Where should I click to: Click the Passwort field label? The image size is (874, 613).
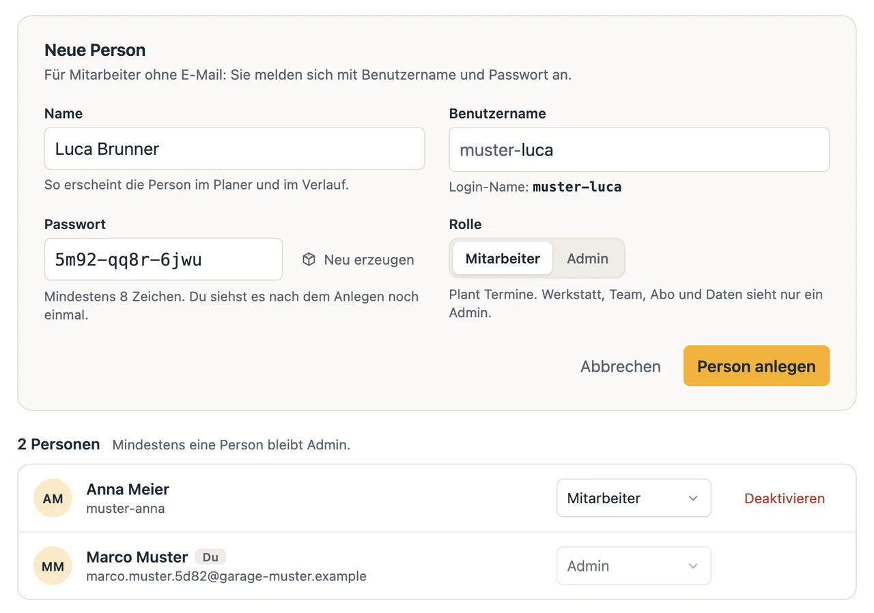coord(75,224)
